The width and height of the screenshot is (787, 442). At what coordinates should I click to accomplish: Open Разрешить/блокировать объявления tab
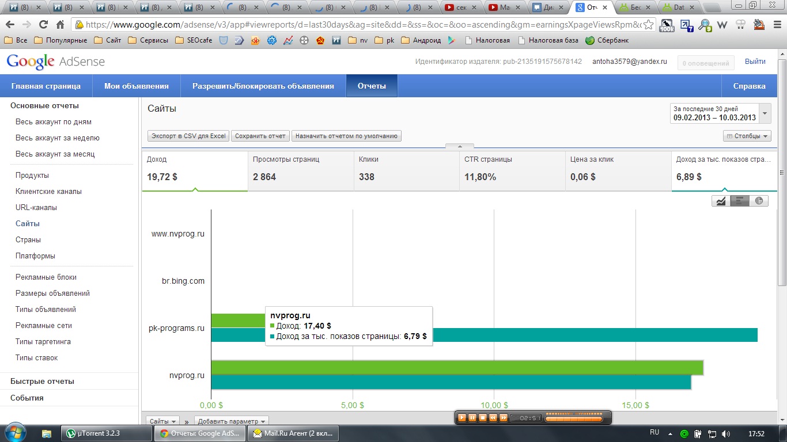click(x=263, y=86)
